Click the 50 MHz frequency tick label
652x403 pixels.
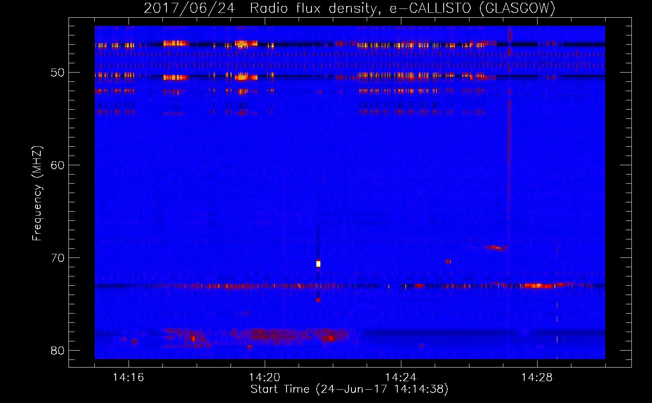tap(58, 73)
